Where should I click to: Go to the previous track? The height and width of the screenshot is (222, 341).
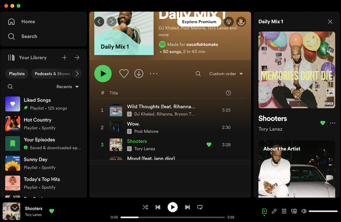(158, 207)
